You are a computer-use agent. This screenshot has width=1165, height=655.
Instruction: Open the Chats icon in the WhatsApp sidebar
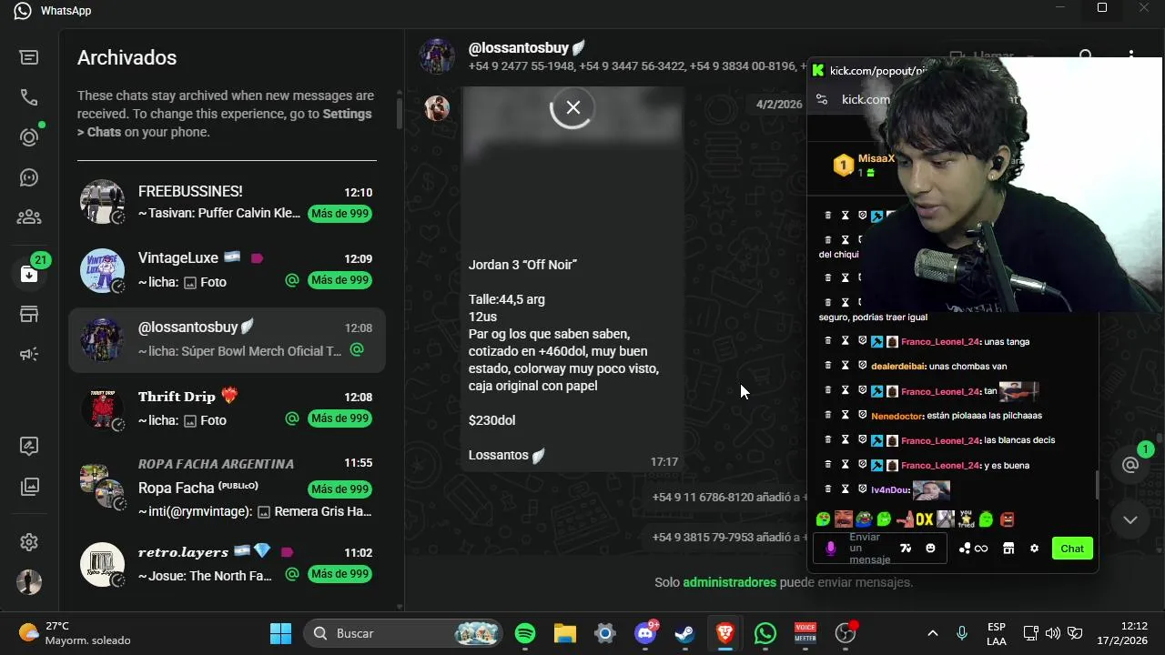click(29, 57)
